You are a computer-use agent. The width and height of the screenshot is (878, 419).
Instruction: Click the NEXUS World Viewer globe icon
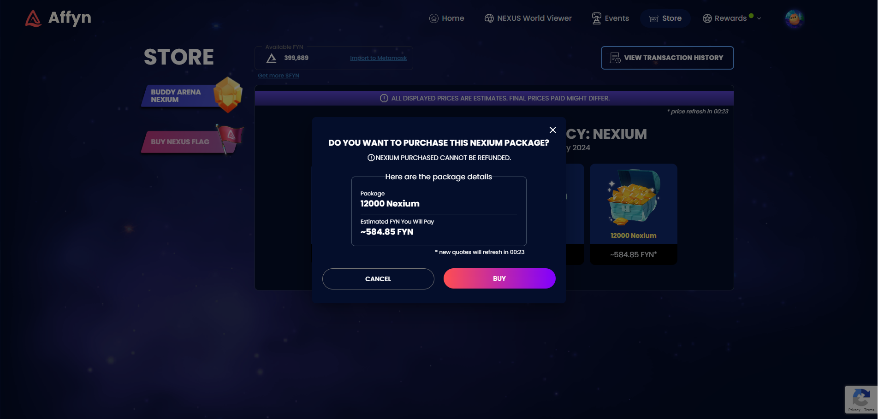[489, 18]
